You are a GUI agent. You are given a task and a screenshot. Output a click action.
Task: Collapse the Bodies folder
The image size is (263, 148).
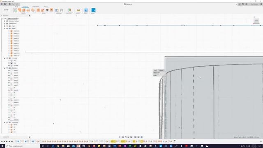(x=5, y=28)
